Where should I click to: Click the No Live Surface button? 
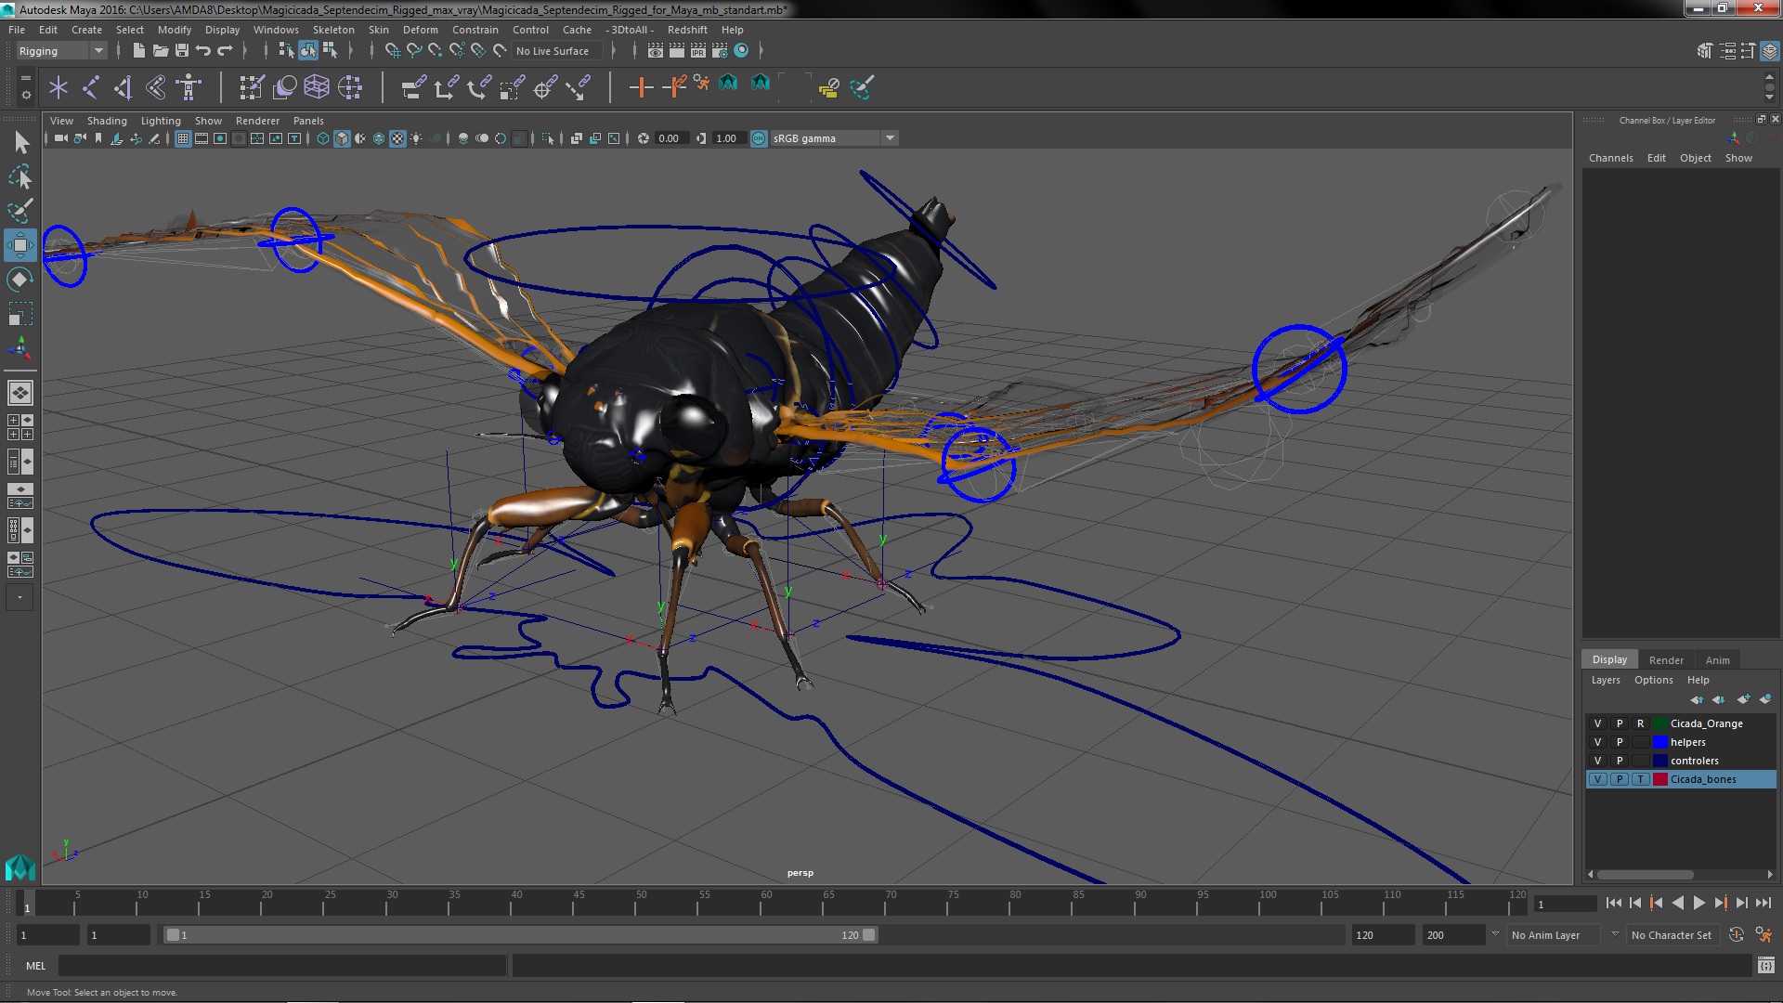(553, 51)
